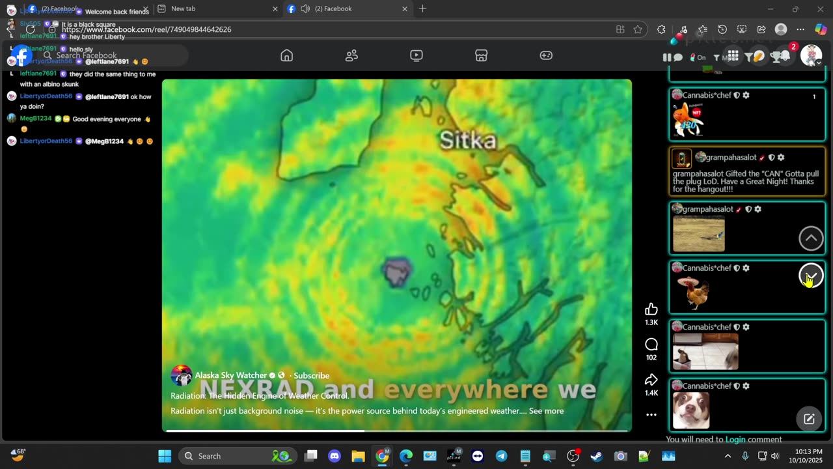Open the Facebook apps grid menu
Screen dimensions: 833x469
click(x=733, y=56)
